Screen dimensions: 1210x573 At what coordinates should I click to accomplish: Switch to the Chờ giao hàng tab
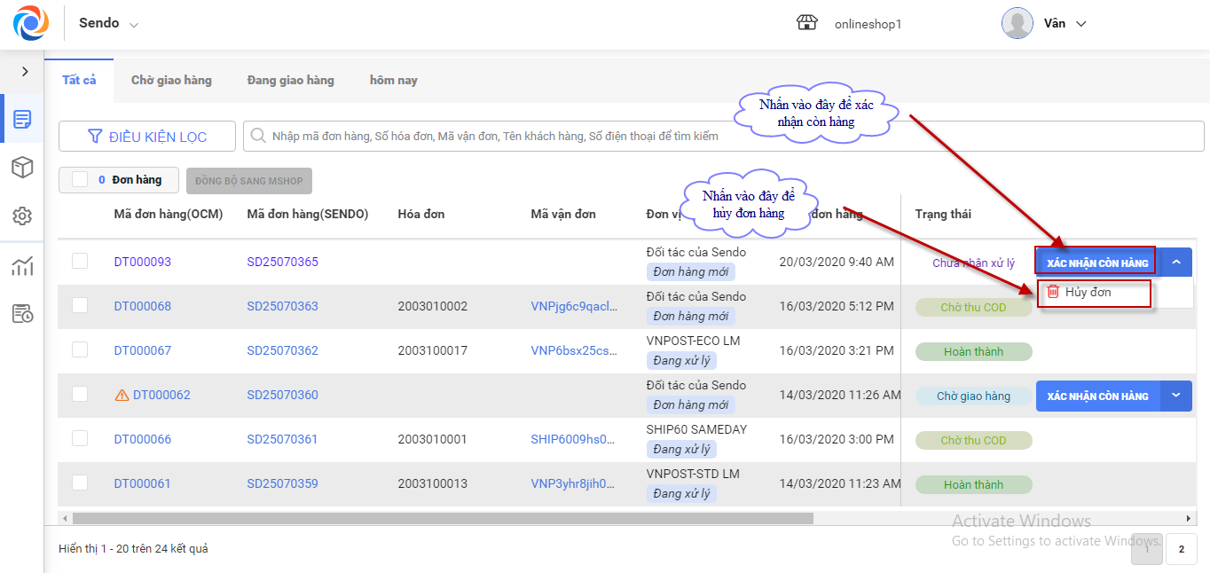click(x=171, y=81)
